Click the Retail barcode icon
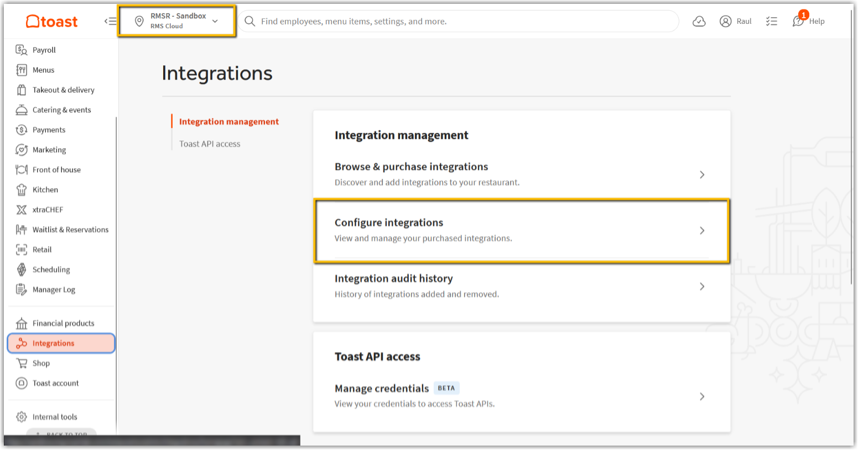The height and width of the screenshot is (450, 858). click(22, 249)
